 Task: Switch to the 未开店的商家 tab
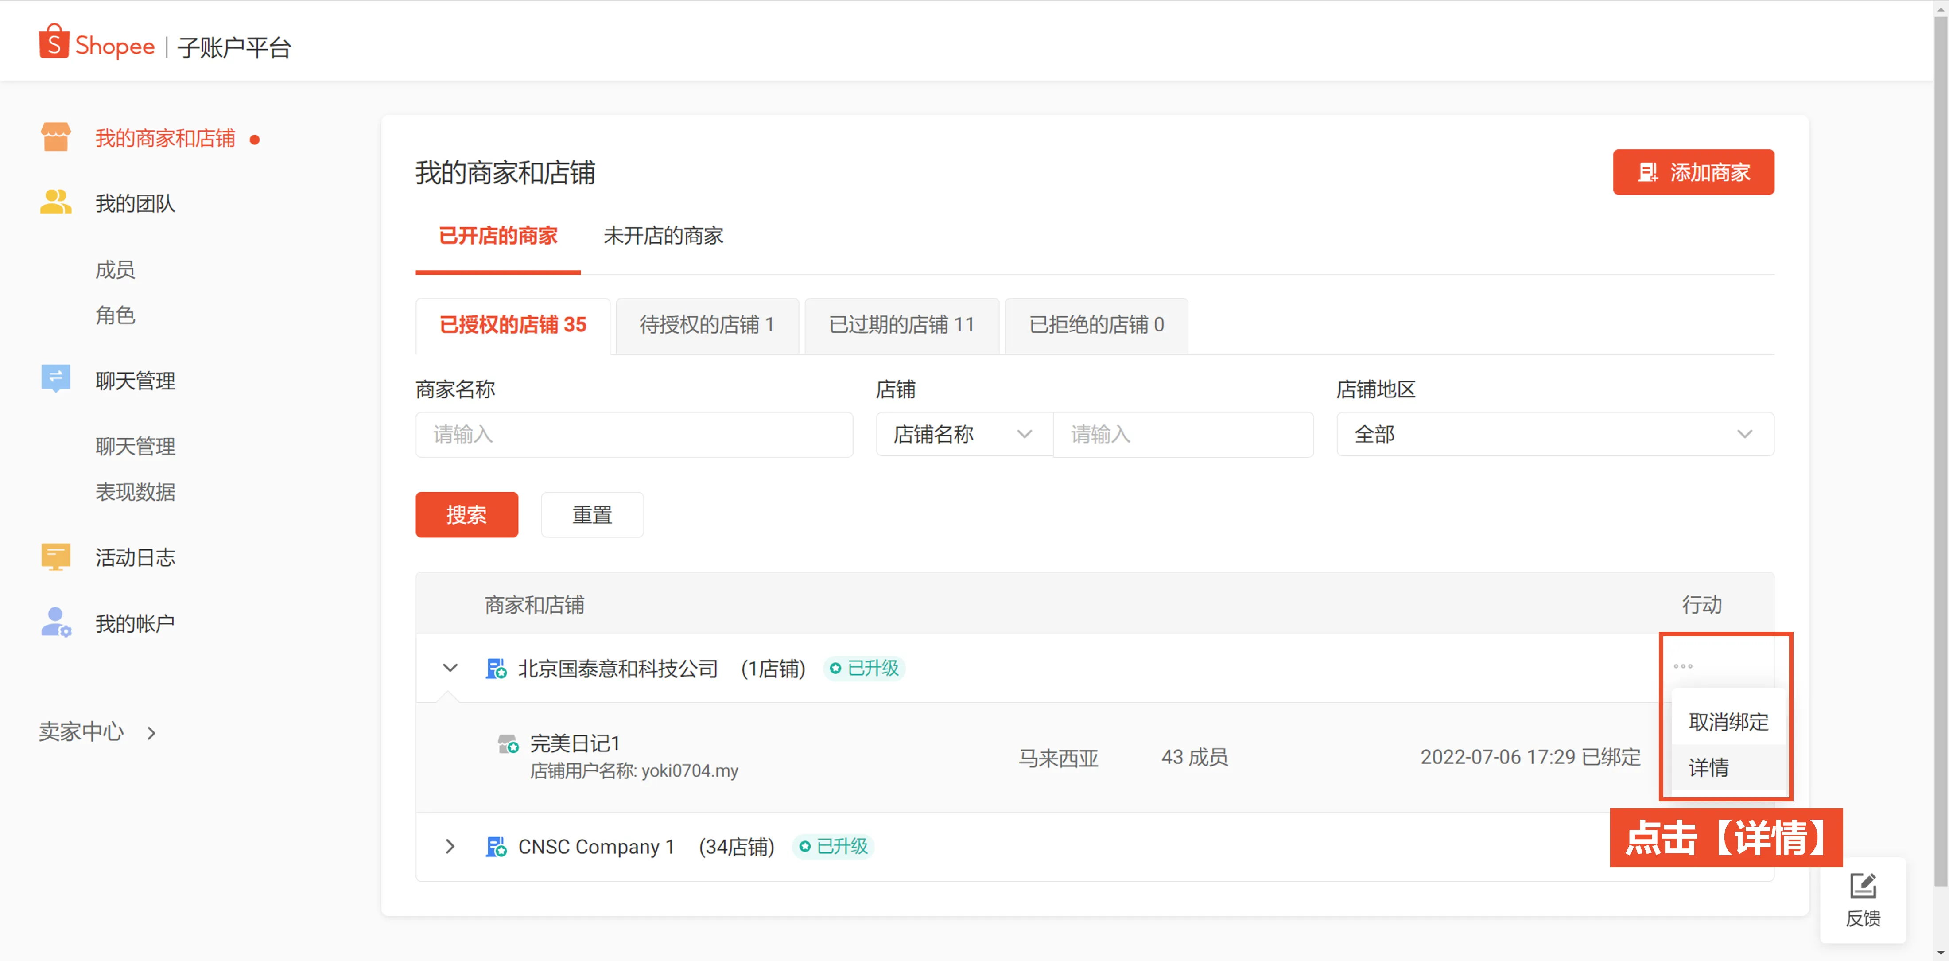tap(664, 235)
